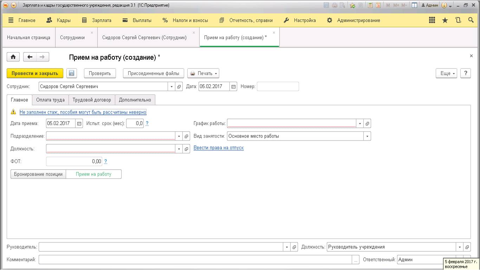Click into the Комментарий input field
The height and width of the screenshot is (270, 480).
[195, 260]
